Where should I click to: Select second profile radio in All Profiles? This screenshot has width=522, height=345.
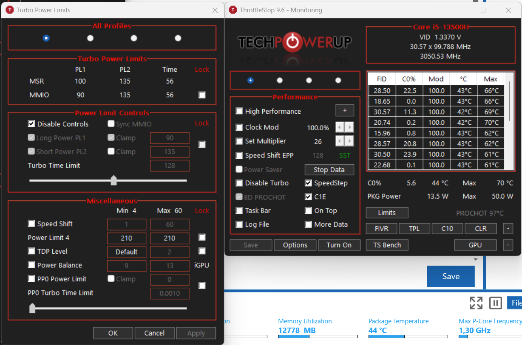(x=90, y=38)
